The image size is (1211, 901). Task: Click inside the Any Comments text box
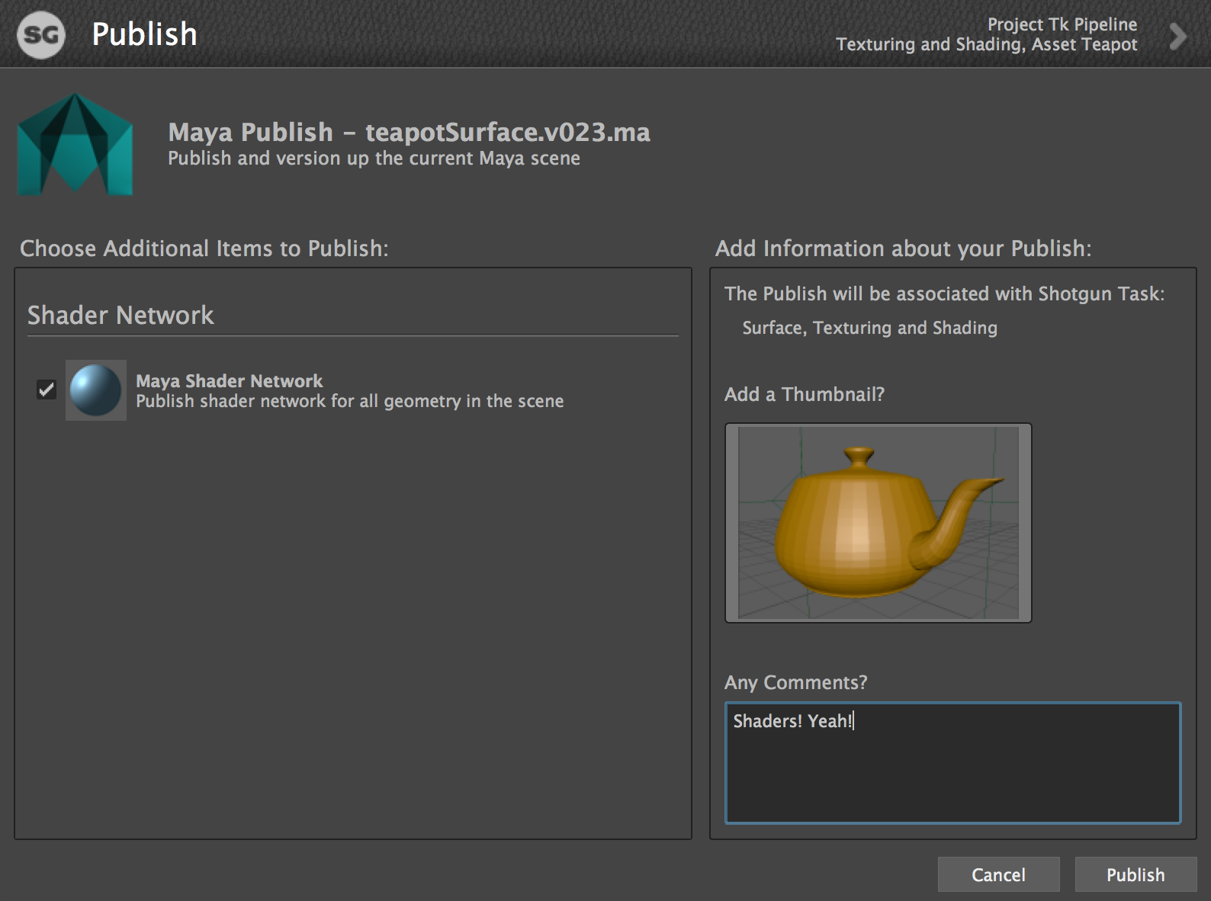[x=952, y=762]
